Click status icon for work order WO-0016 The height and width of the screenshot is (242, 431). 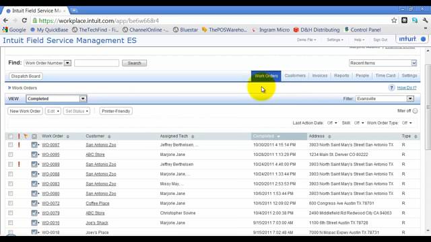point(34,223)
